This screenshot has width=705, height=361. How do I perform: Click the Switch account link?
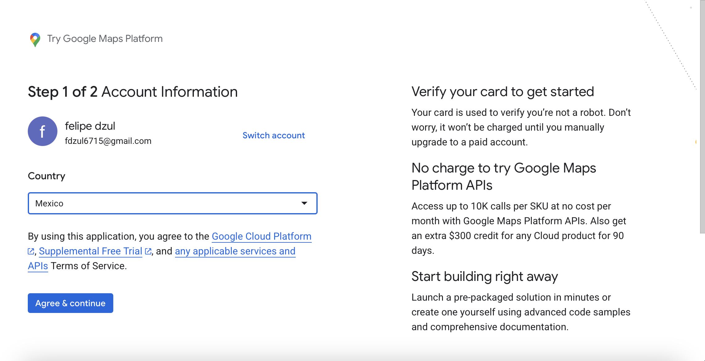(x=273, y=136)
